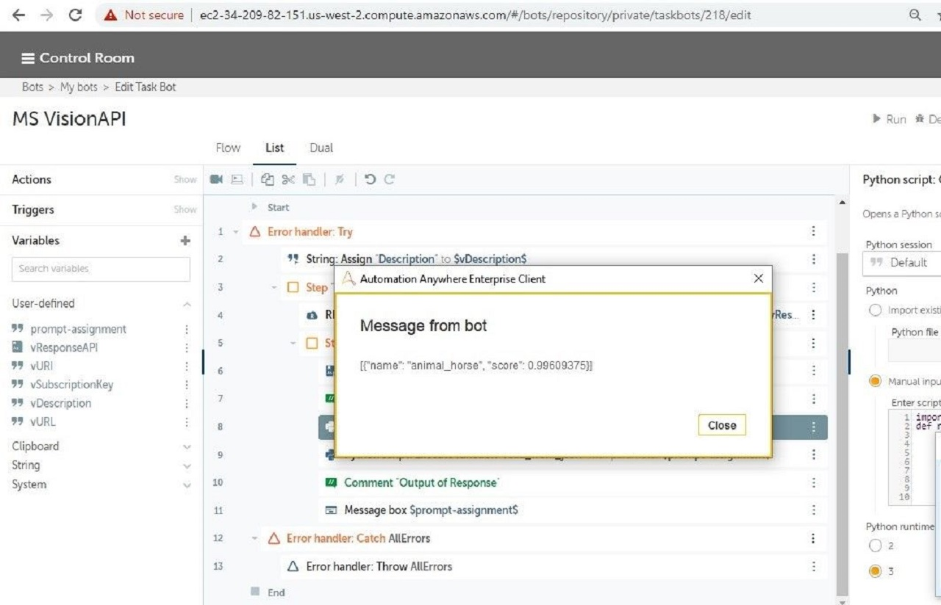
Task: Collapse the Step block on row 3
Action: click(274, 288)
